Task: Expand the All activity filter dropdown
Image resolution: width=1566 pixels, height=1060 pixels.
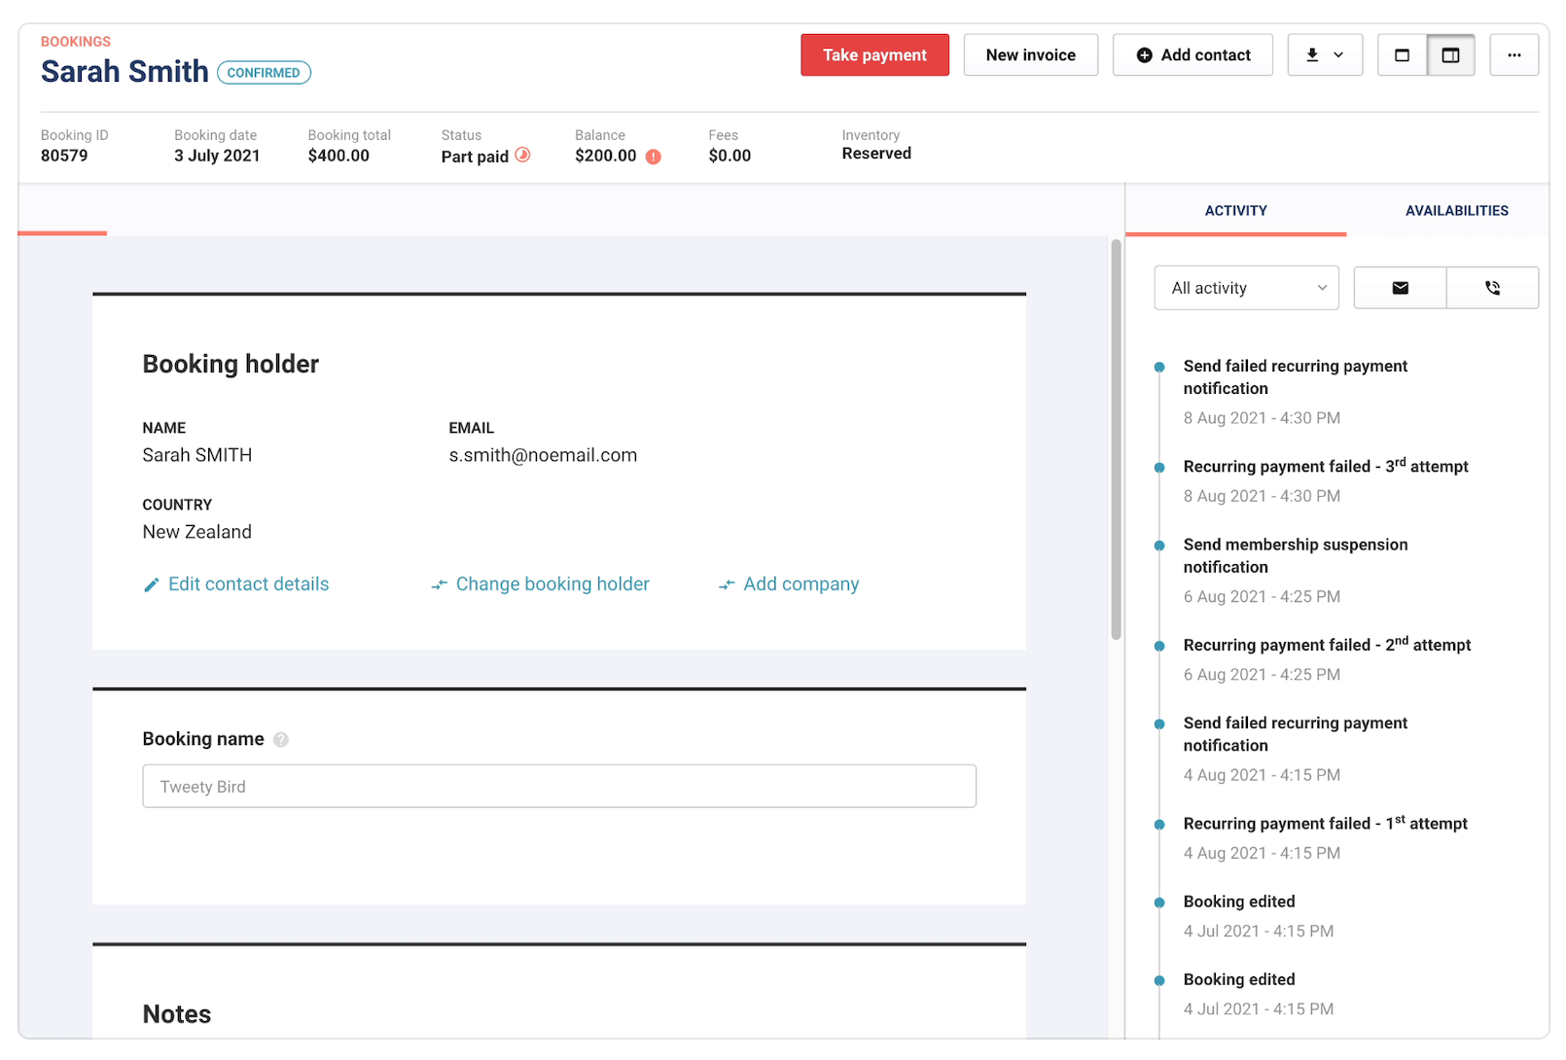Action: (x=1246, y=288)
